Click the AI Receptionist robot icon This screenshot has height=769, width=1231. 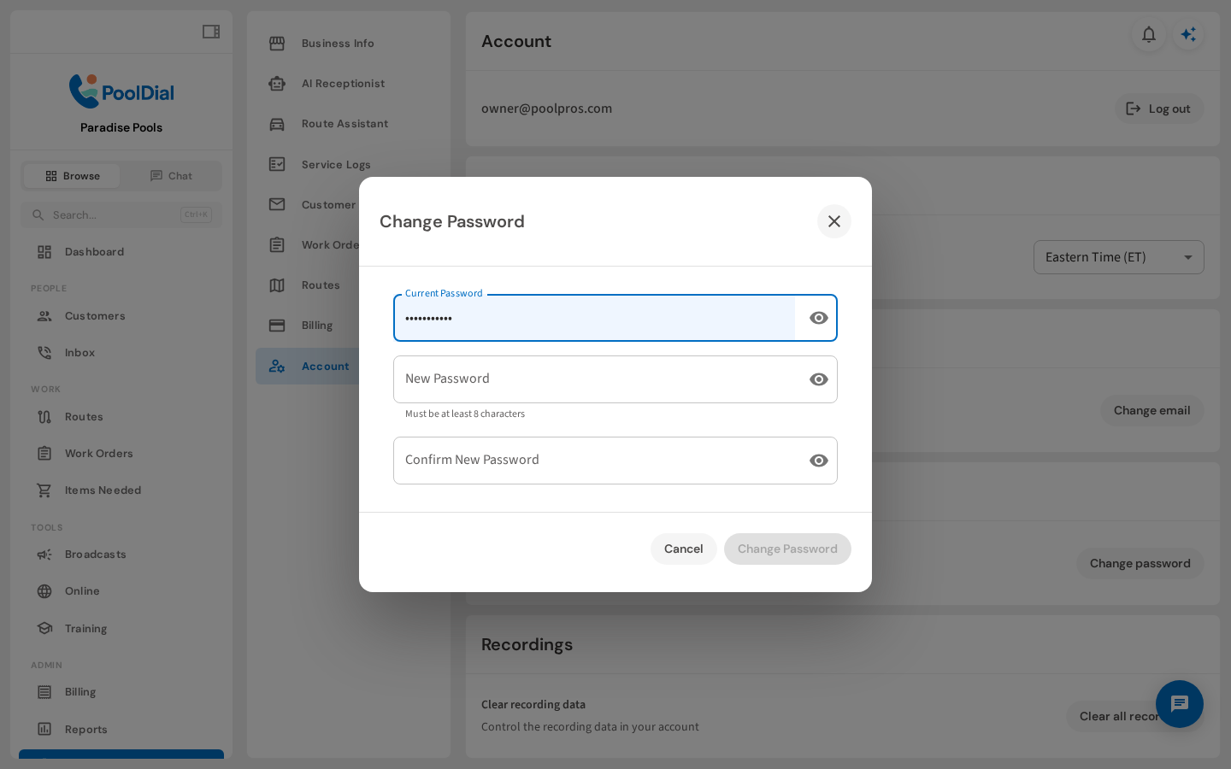coord(277,84)
